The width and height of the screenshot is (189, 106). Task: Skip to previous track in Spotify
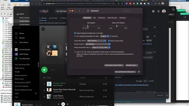point(58,104)
